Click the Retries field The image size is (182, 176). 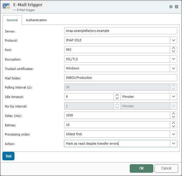click(x=117, y=125)
